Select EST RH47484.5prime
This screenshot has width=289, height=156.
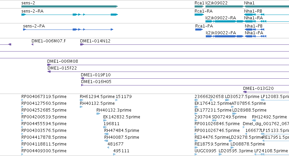(122, 131)
